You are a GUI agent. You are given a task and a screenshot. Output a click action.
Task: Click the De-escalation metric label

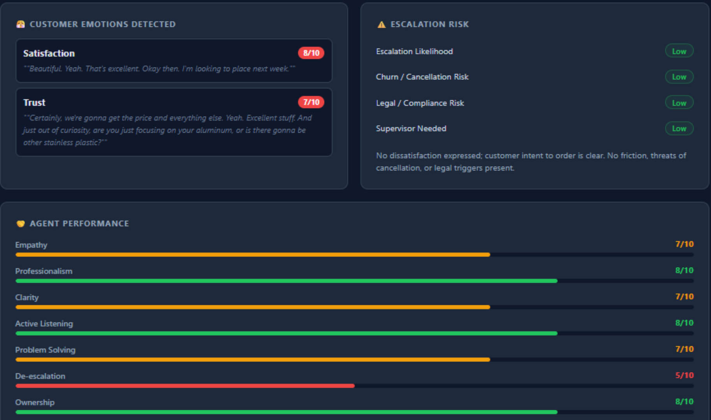pyautogui.click(x=40, y=376)
